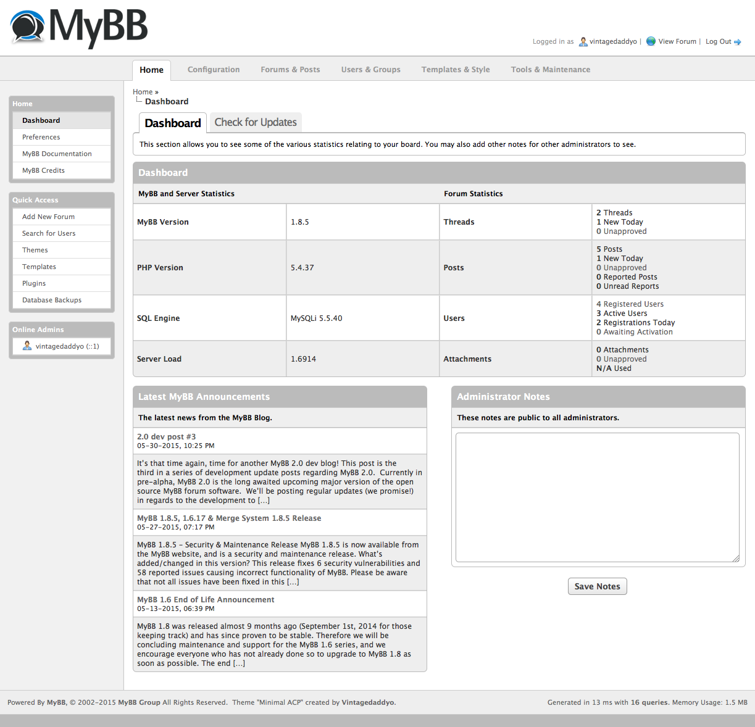Click inside the Administrator Notes text area

[x=597, y=497]
